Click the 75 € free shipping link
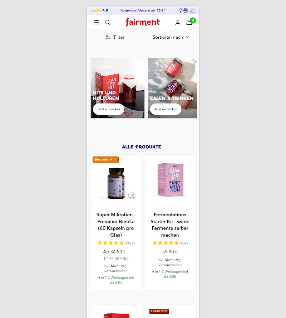The height and width of the screenshot is (318, 286). (161, 10)
